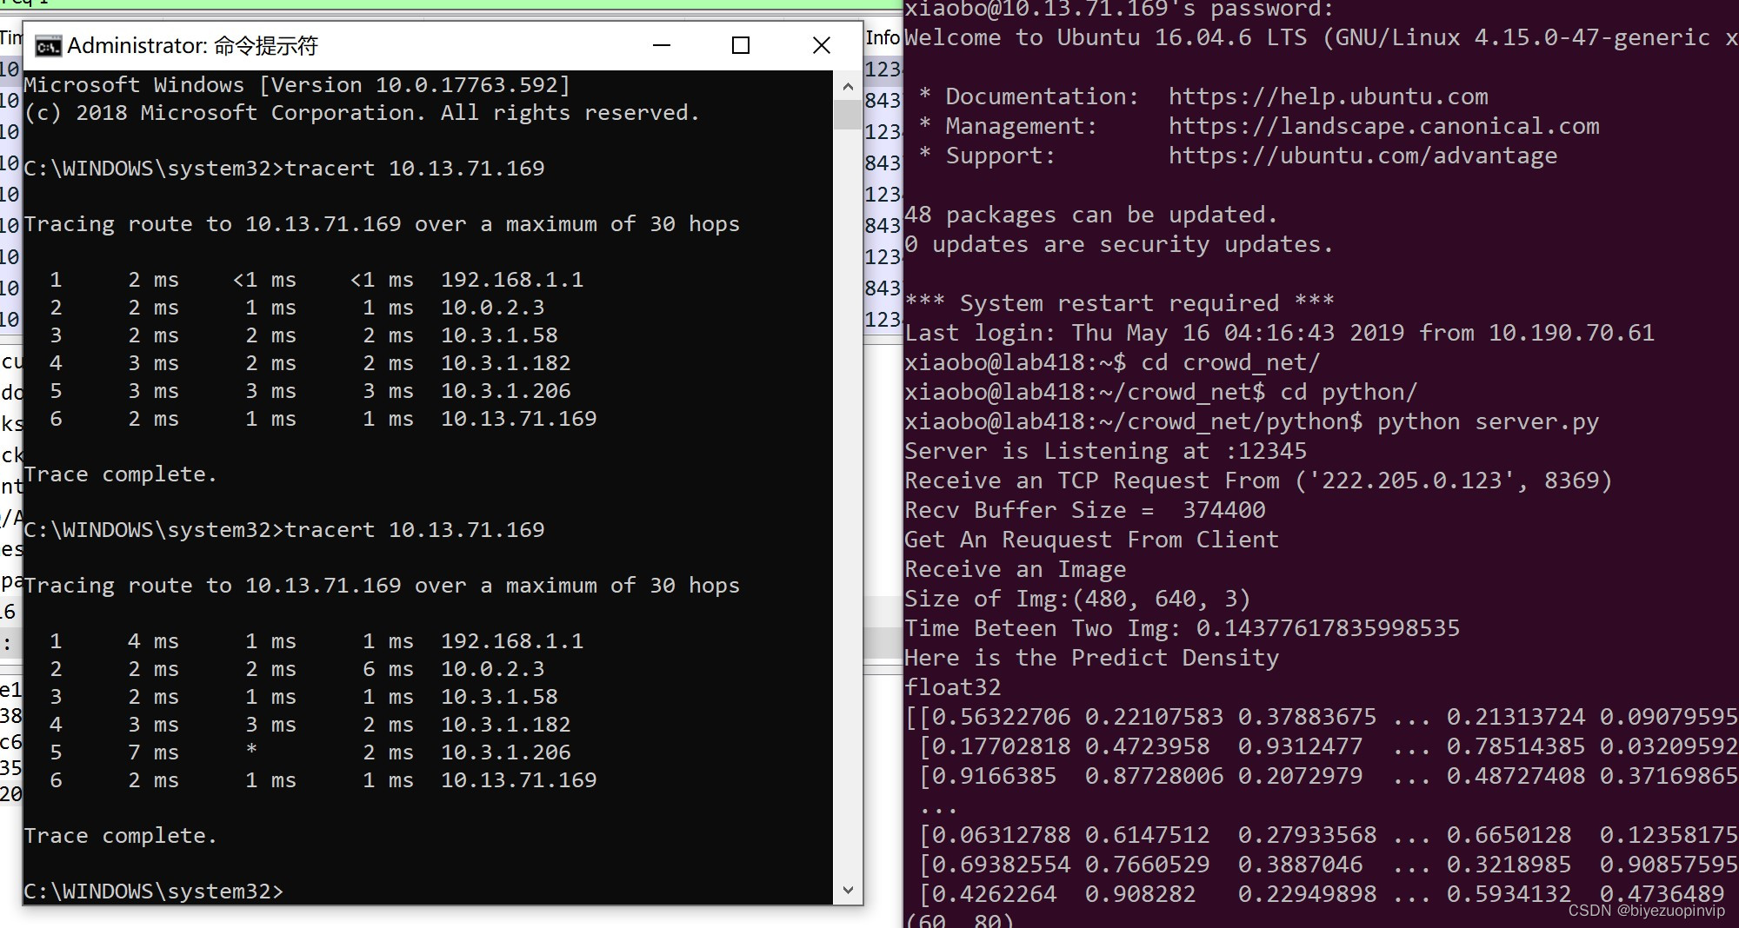Minimize the Administrator command prompt window
This screenshot has width=1739, height=928.
tap(662, 45)
